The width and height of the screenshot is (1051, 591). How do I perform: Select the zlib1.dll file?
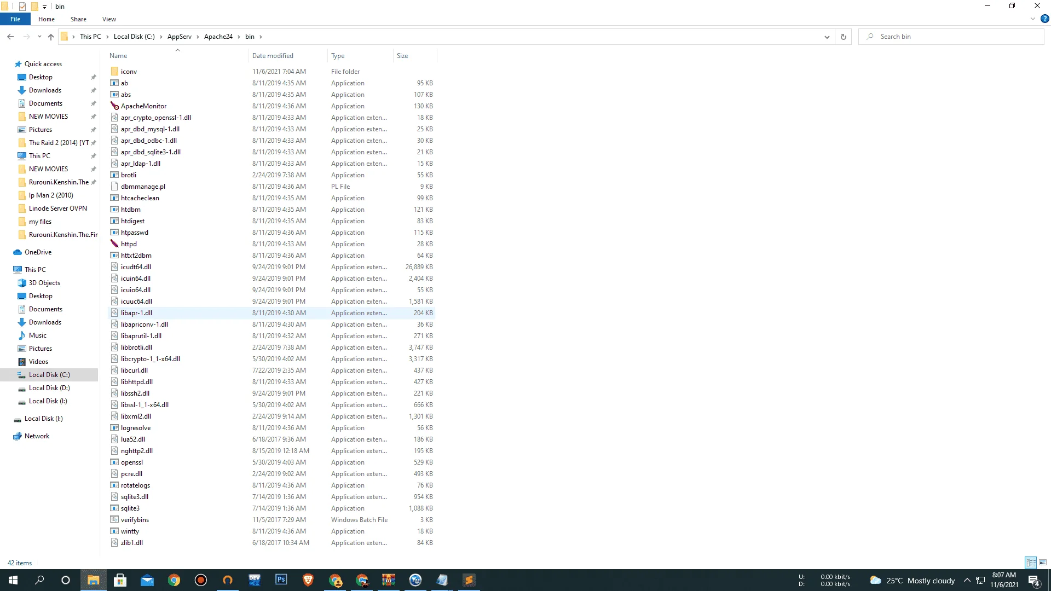272,543
